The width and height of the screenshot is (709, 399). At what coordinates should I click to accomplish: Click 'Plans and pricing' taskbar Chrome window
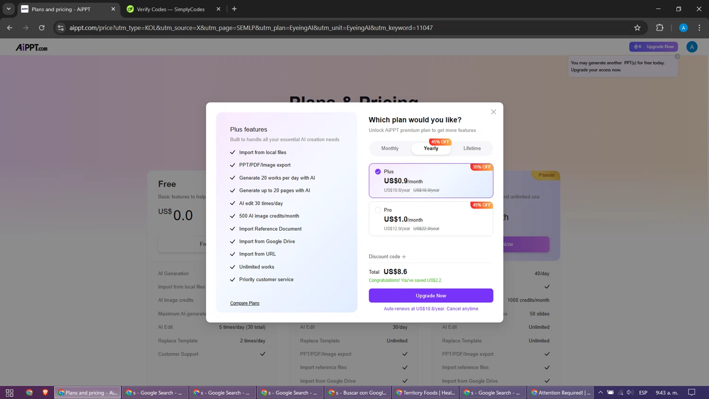[x=87, y=392]
